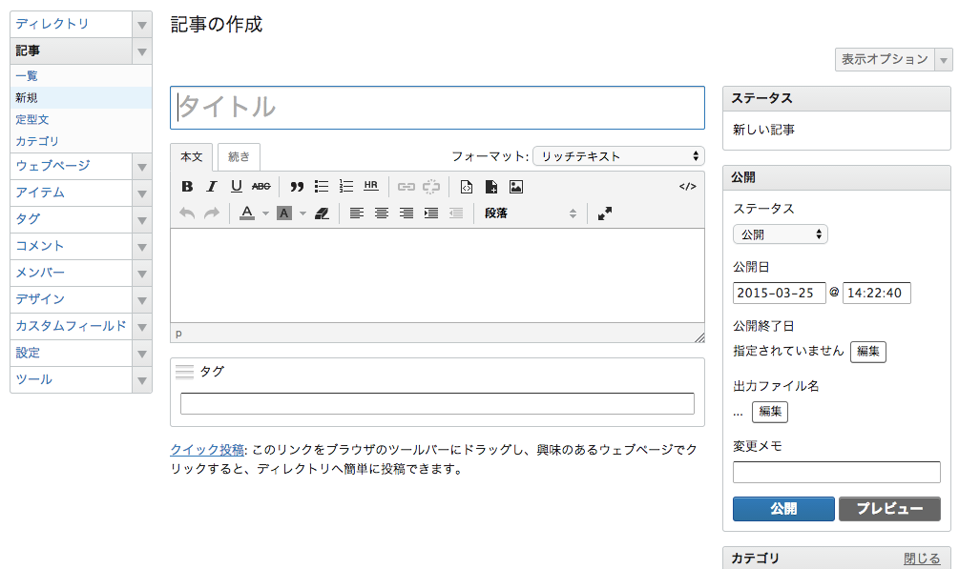Click the undo arrow icon
The width and height of the screenshot is (959, 569).
point(187,213)
